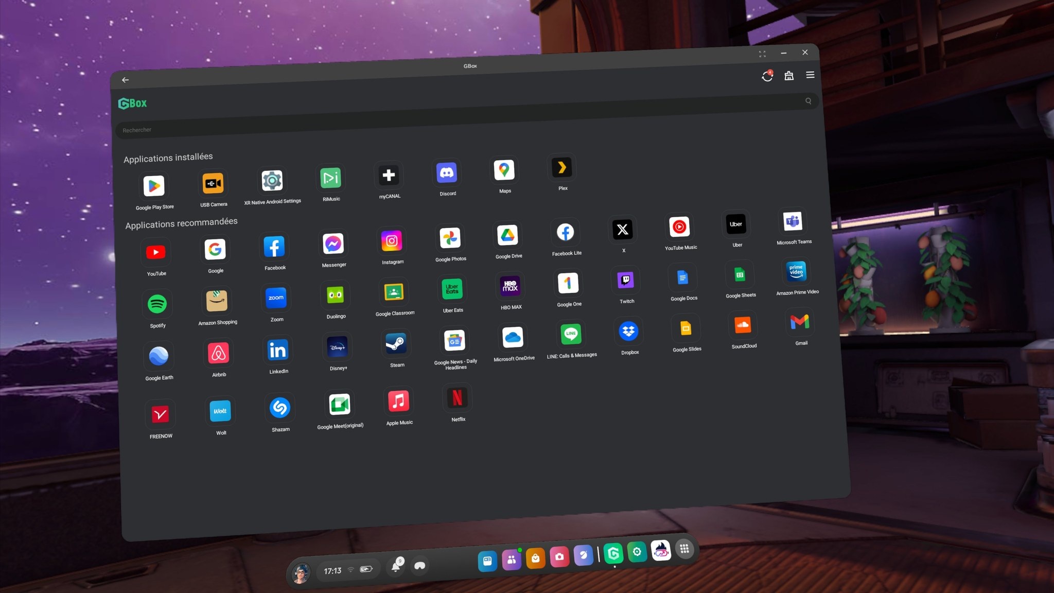Open XR Native Android Settings
The height and width of the screenshot is (593, 1054).
272,181
